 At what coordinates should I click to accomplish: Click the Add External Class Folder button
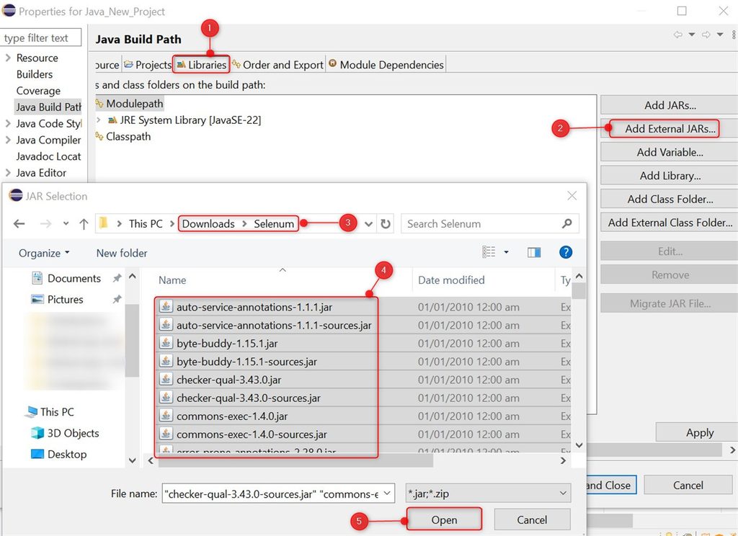670,223
